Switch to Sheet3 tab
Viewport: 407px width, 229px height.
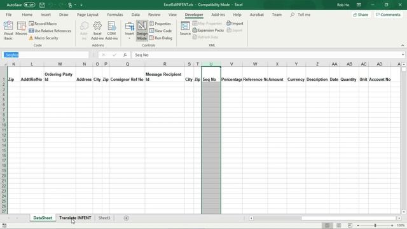[104, 218]
